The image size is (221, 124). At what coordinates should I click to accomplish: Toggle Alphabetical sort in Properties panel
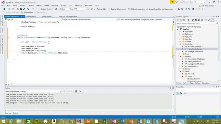click(x=181, y=93)
